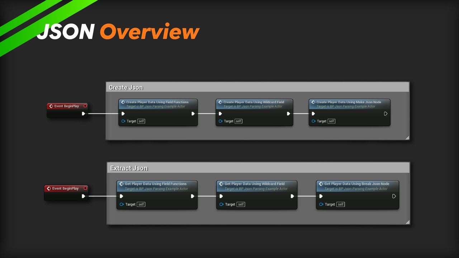Viewport: 459px width, 258px height.
Task: Click the unconnected exec output of Create Player Data Using Make Json Node
Action: point(385,114)
